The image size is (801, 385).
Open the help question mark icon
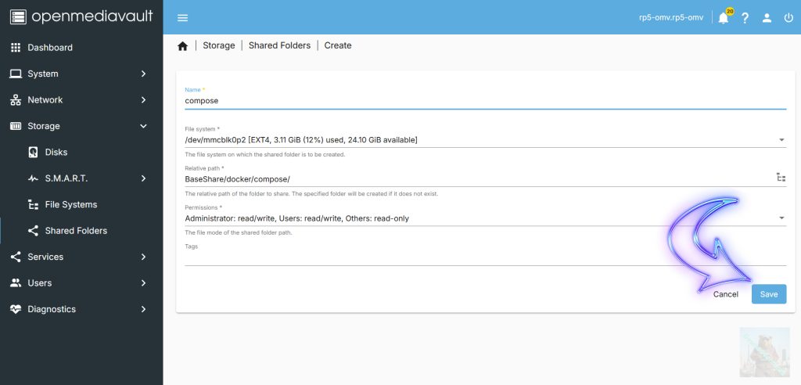coord(745,18)
